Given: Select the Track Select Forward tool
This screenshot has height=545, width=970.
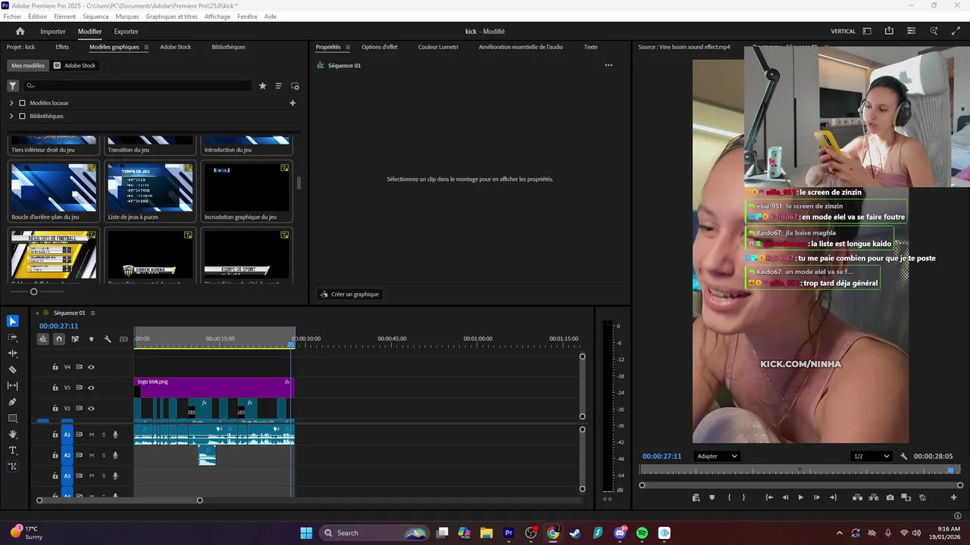Looking at the screenshot, I should click(x=12, y=338).
